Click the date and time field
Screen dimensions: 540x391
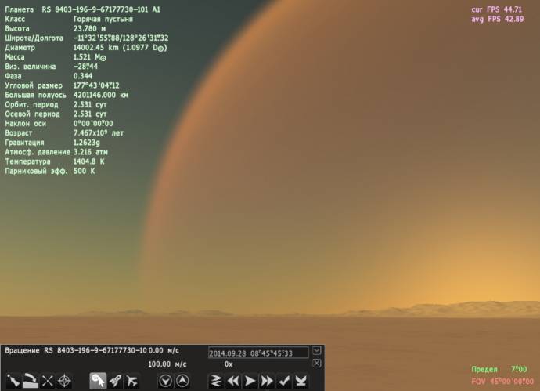258,353
